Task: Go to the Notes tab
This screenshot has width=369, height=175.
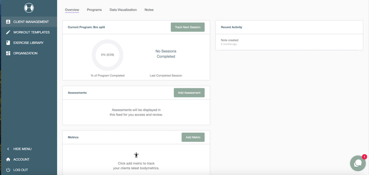Action: point(149,10)
